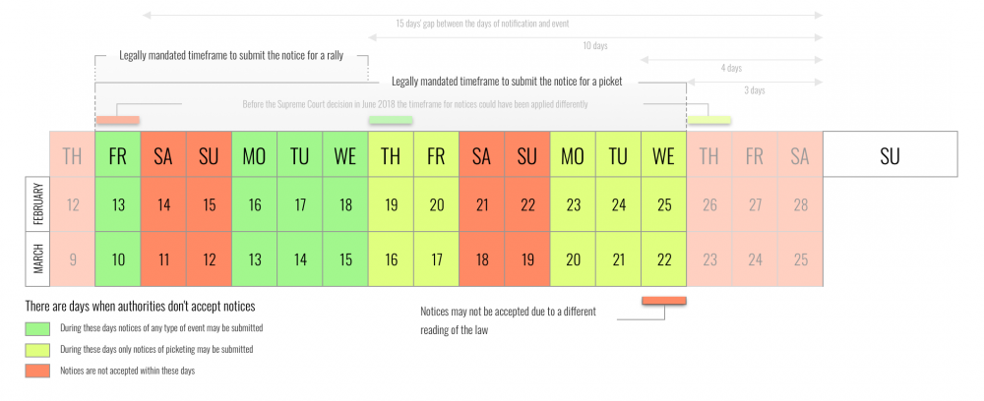Click the orange marker above 'Notices may not be accepted'
Viewport: 984px width, 401px height.
tap(663, 301)
